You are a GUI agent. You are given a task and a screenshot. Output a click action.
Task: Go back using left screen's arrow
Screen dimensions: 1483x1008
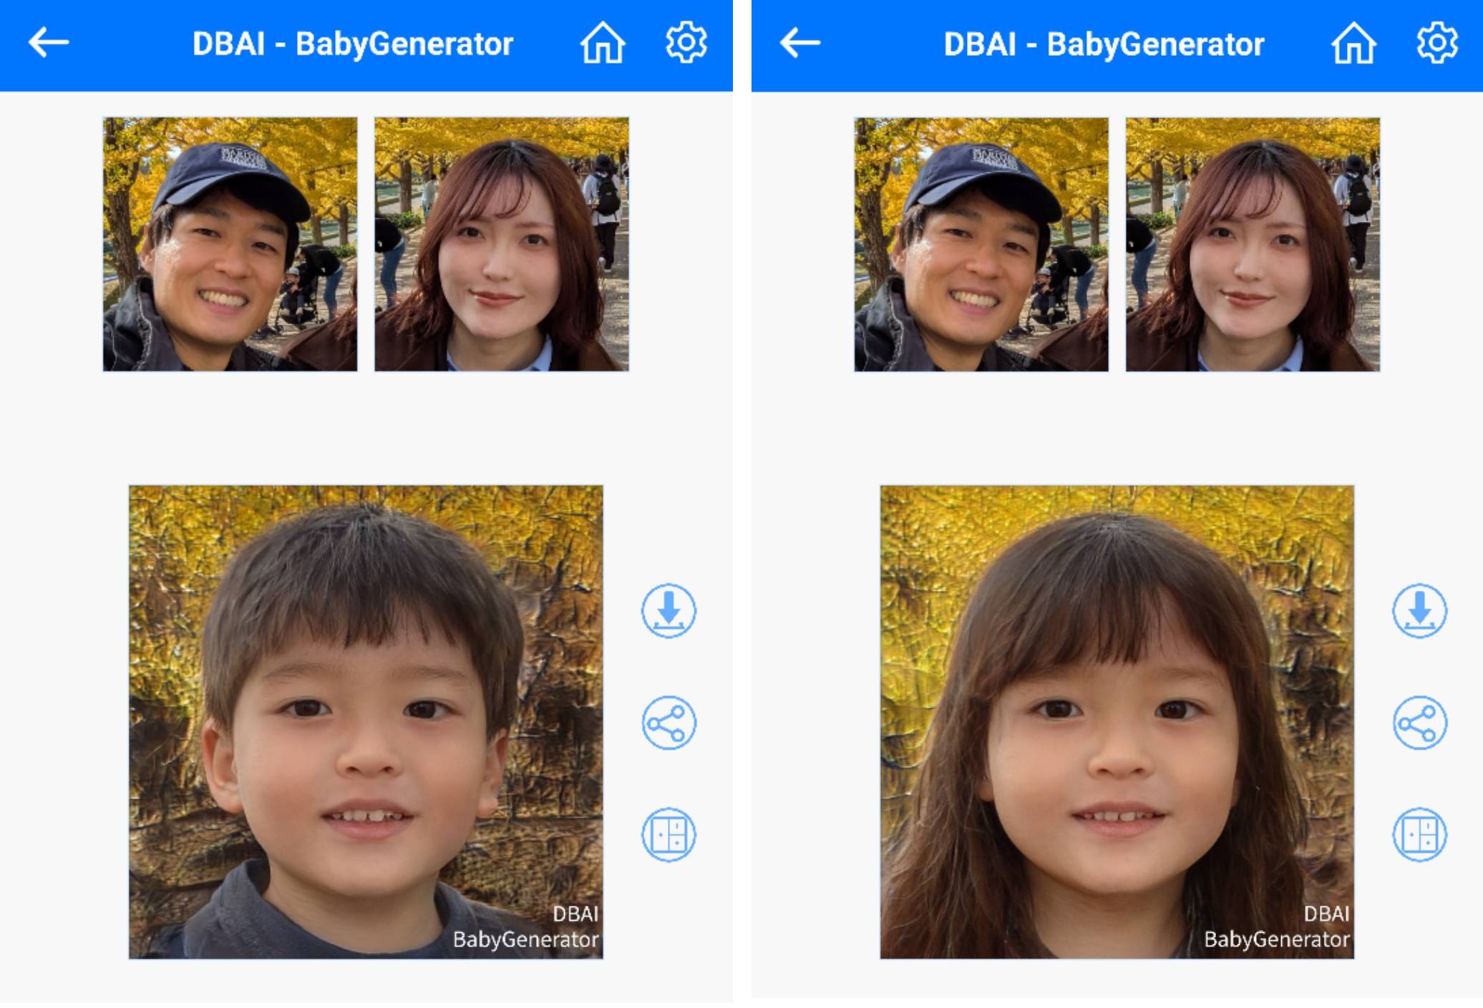click(49, 43)
